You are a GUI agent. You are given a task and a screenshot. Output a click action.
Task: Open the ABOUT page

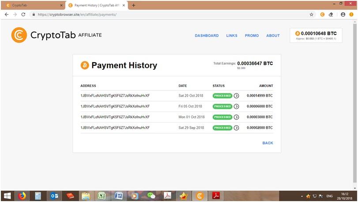click(x=273, y=36)
